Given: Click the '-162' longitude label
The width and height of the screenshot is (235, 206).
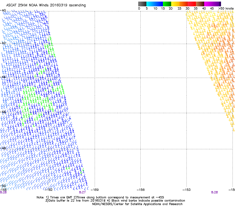Looking at the screenshot, I should 49,190.
